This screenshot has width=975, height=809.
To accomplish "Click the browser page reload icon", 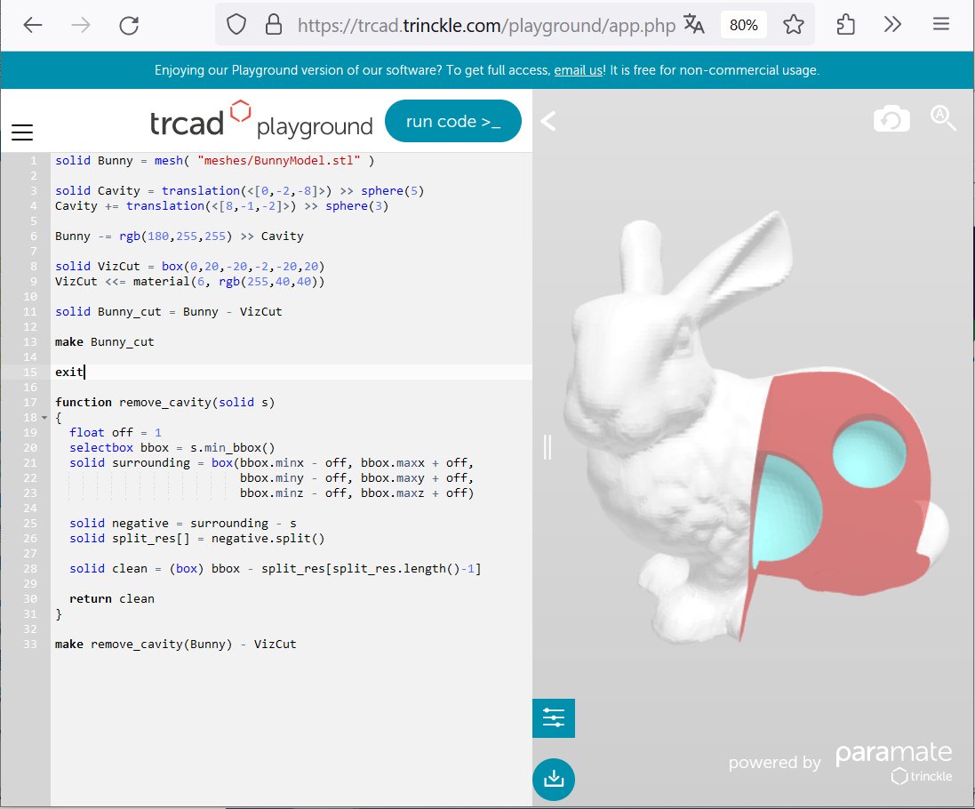I will [127, 25].
